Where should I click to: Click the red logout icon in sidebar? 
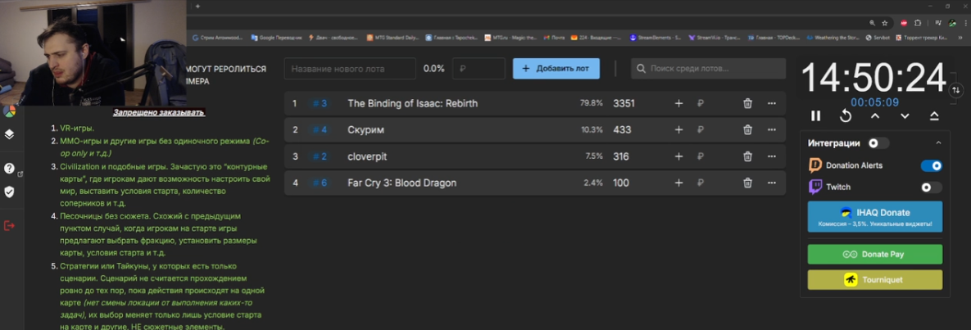(9, 226)
